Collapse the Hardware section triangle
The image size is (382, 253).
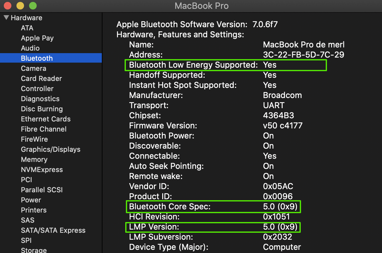(6, 18)
